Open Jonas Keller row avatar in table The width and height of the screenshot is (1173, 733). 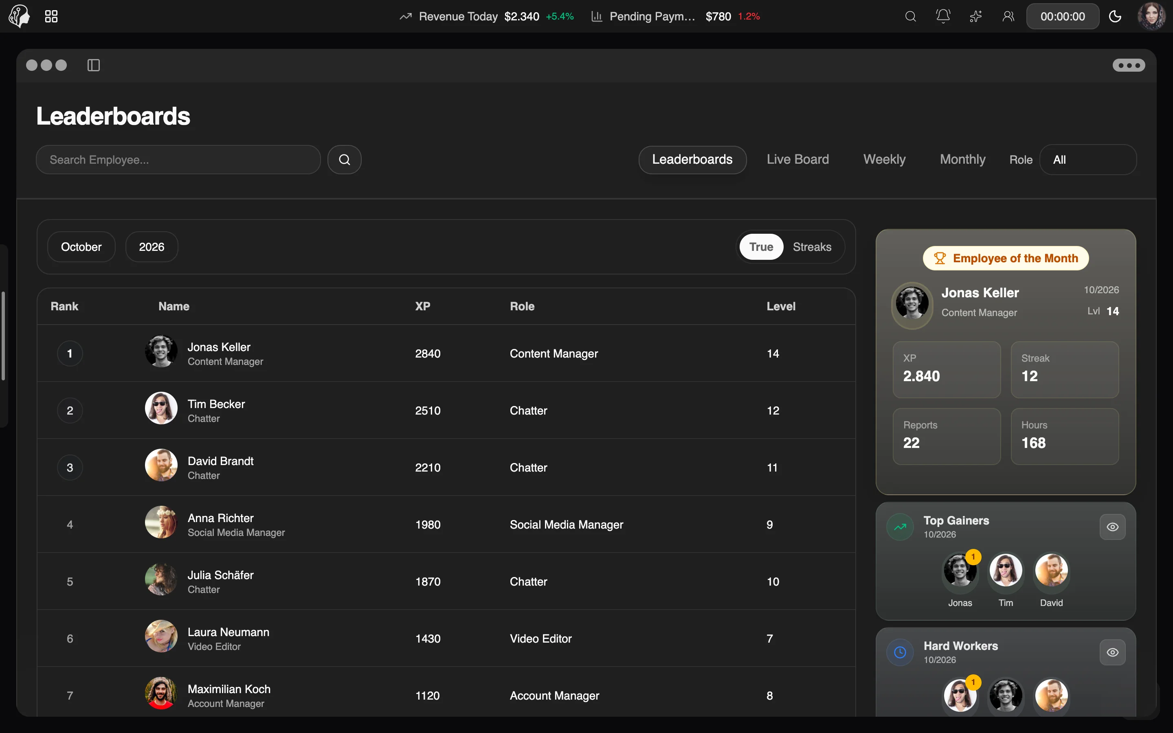[x=161, y=351]
